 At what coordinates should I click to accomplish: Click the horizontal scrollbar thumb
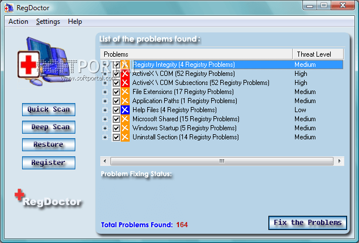[x=222, y=161]
